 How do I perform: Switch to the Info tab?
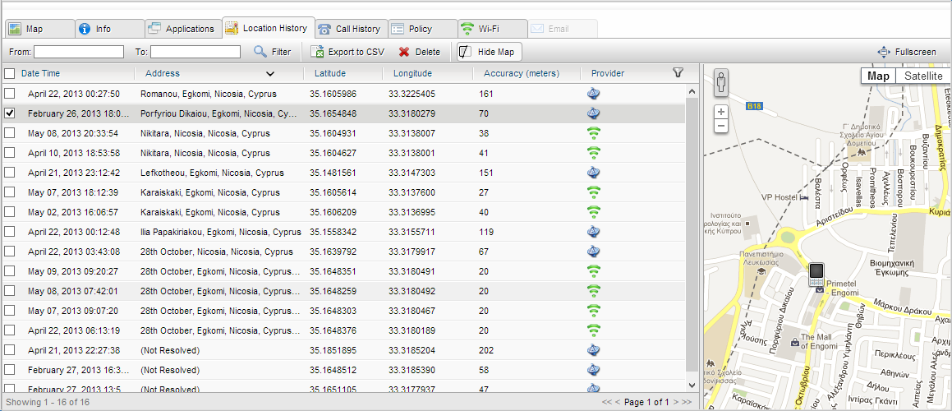[x=110, y=29]
